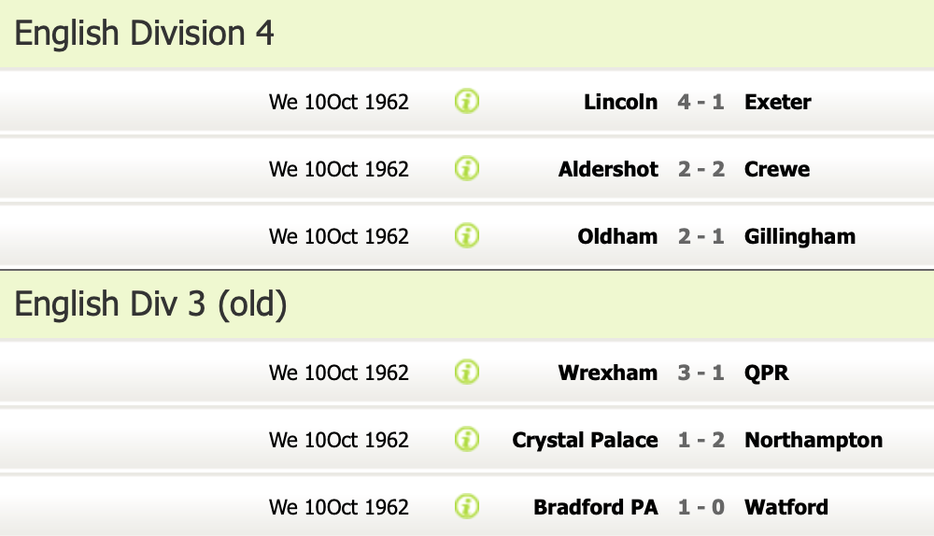
Task: Click info icon for Oldham vs Gillingham
Action: 467,236
